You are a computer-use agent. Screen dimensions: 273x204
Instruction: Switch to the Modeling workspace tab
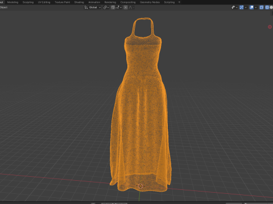click(13, 2)
